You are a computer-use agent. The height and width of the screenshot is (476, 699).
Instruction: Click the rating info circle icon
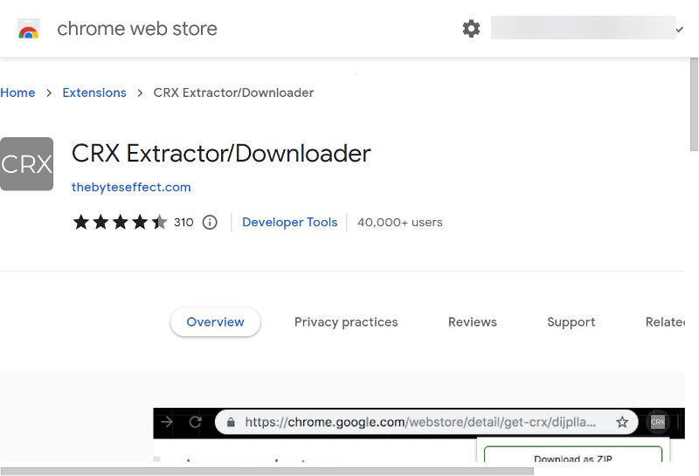click(210, 223)
